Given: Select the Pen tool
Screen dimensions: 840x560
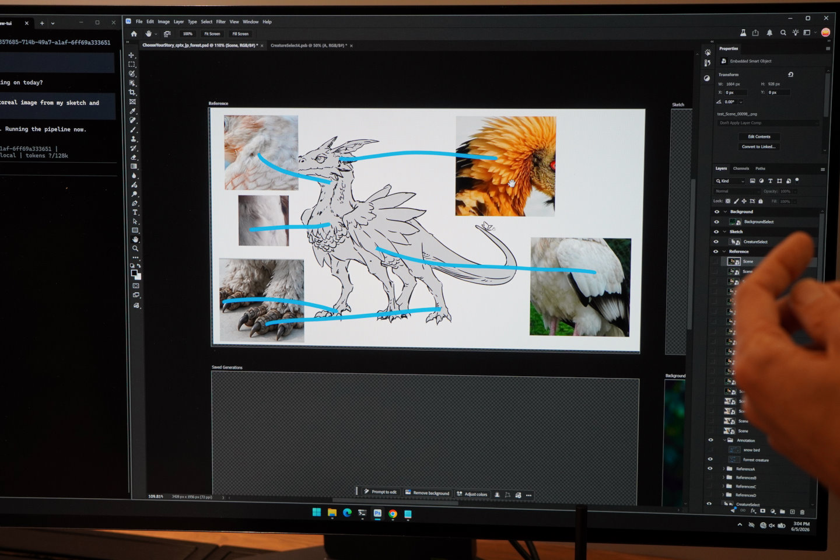Looking at the screenshot, I should 135,203.
